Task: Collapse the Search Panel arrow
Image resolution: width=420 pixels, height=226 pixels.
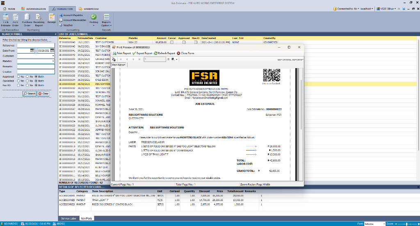Action: click(x=56, y=34)
